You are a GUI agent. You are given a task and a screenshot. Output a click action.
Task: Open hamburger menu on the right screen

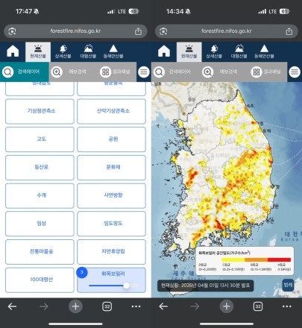pyautogui.click(x=295, y=72)
